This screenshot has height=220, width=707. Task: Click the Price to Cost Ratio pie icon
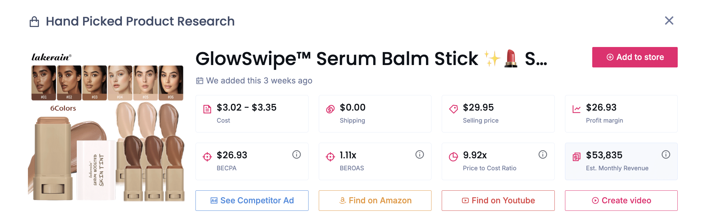pyautogui.click(x=453, y=157)
